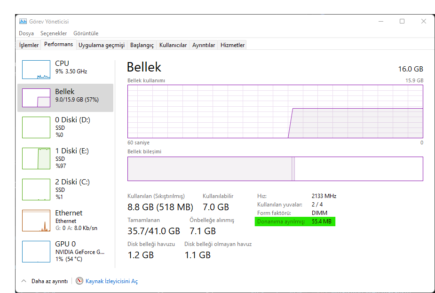The width and height of the screenshot is (435, 293).
Task: Collapse details with Daha az ayrıntı chevron
Action: 24,281
